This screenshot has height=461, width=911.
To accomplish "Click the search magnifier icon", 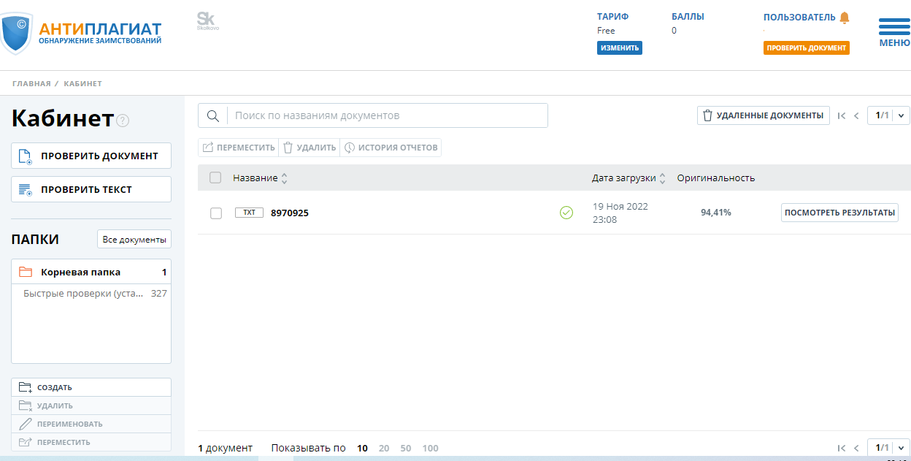I will pos(213,115).
